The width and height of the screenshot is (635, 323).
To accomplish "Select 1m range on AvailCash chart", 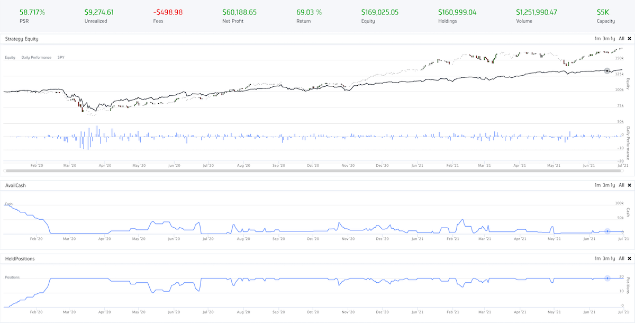I will click(x=597, y=185).
